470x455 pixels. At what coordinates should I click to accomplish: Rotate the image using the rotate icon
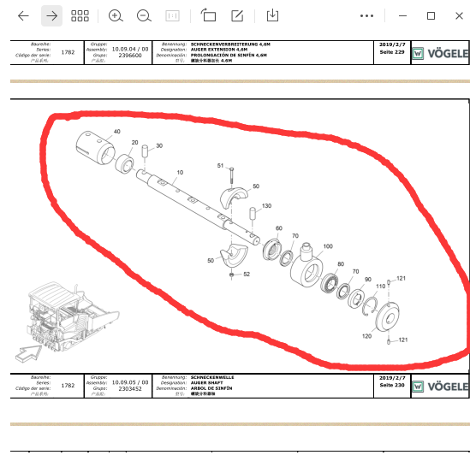[208, 15]
